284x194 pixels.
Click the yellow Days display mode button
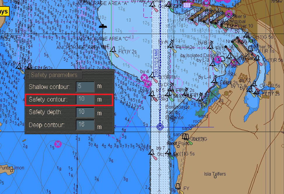click(4, 11)
